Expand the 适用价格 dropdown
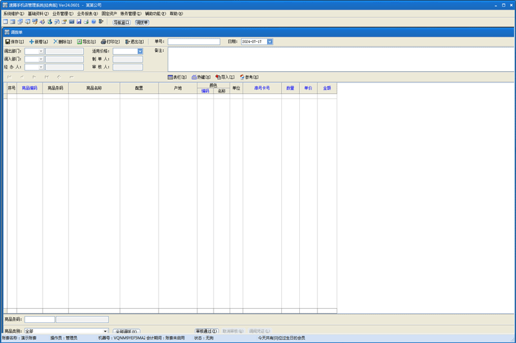Screen dimensions: 516x343 point(140,51)
